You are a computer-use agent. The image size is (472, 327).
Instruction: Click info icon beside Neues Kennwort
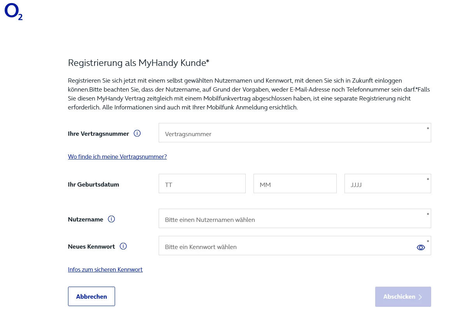(123, 246)
